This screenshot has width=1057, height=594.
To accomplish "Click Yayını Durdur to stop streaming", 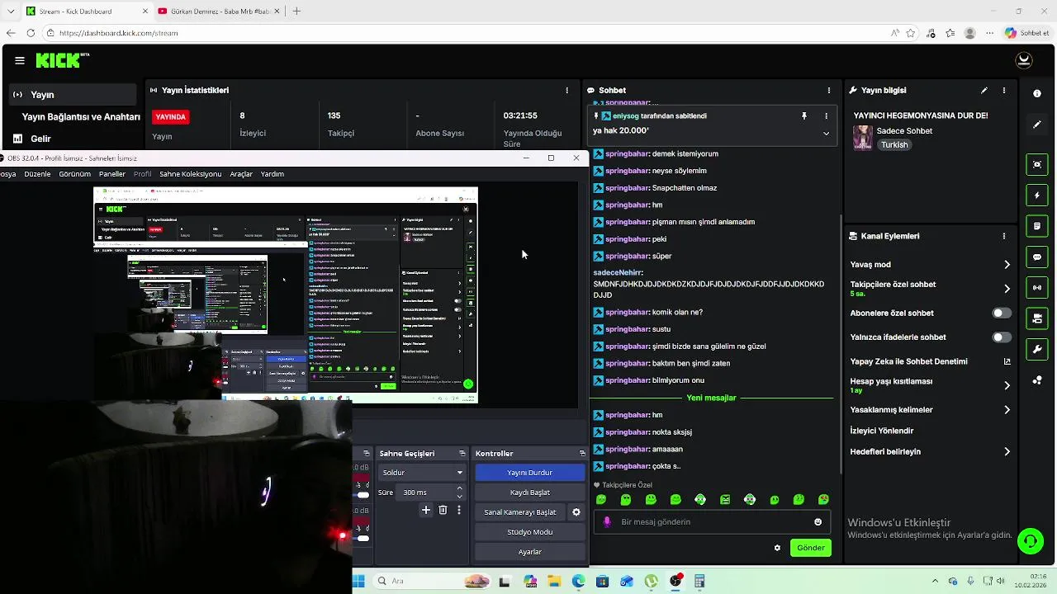I will click(530, 473).
